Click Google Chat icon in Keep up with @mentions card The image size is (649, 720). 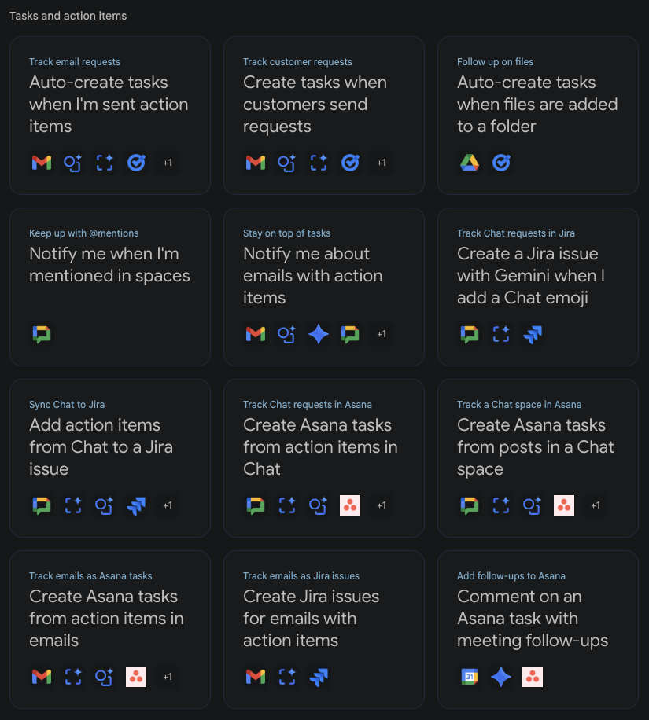pos(42,334)
